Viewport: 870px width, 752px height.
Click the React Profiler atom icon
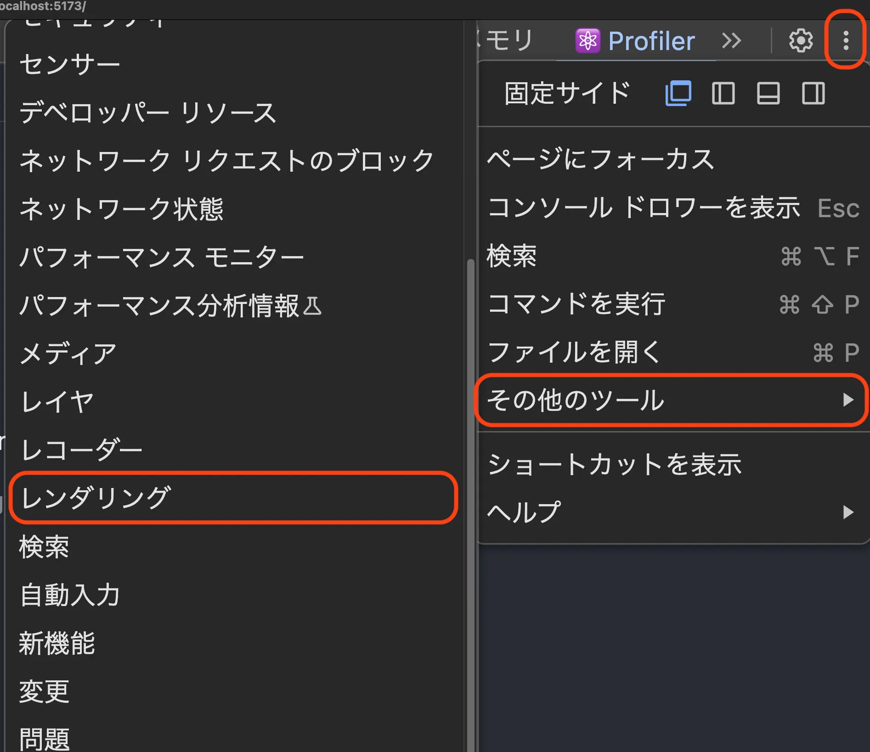(588, 41)
